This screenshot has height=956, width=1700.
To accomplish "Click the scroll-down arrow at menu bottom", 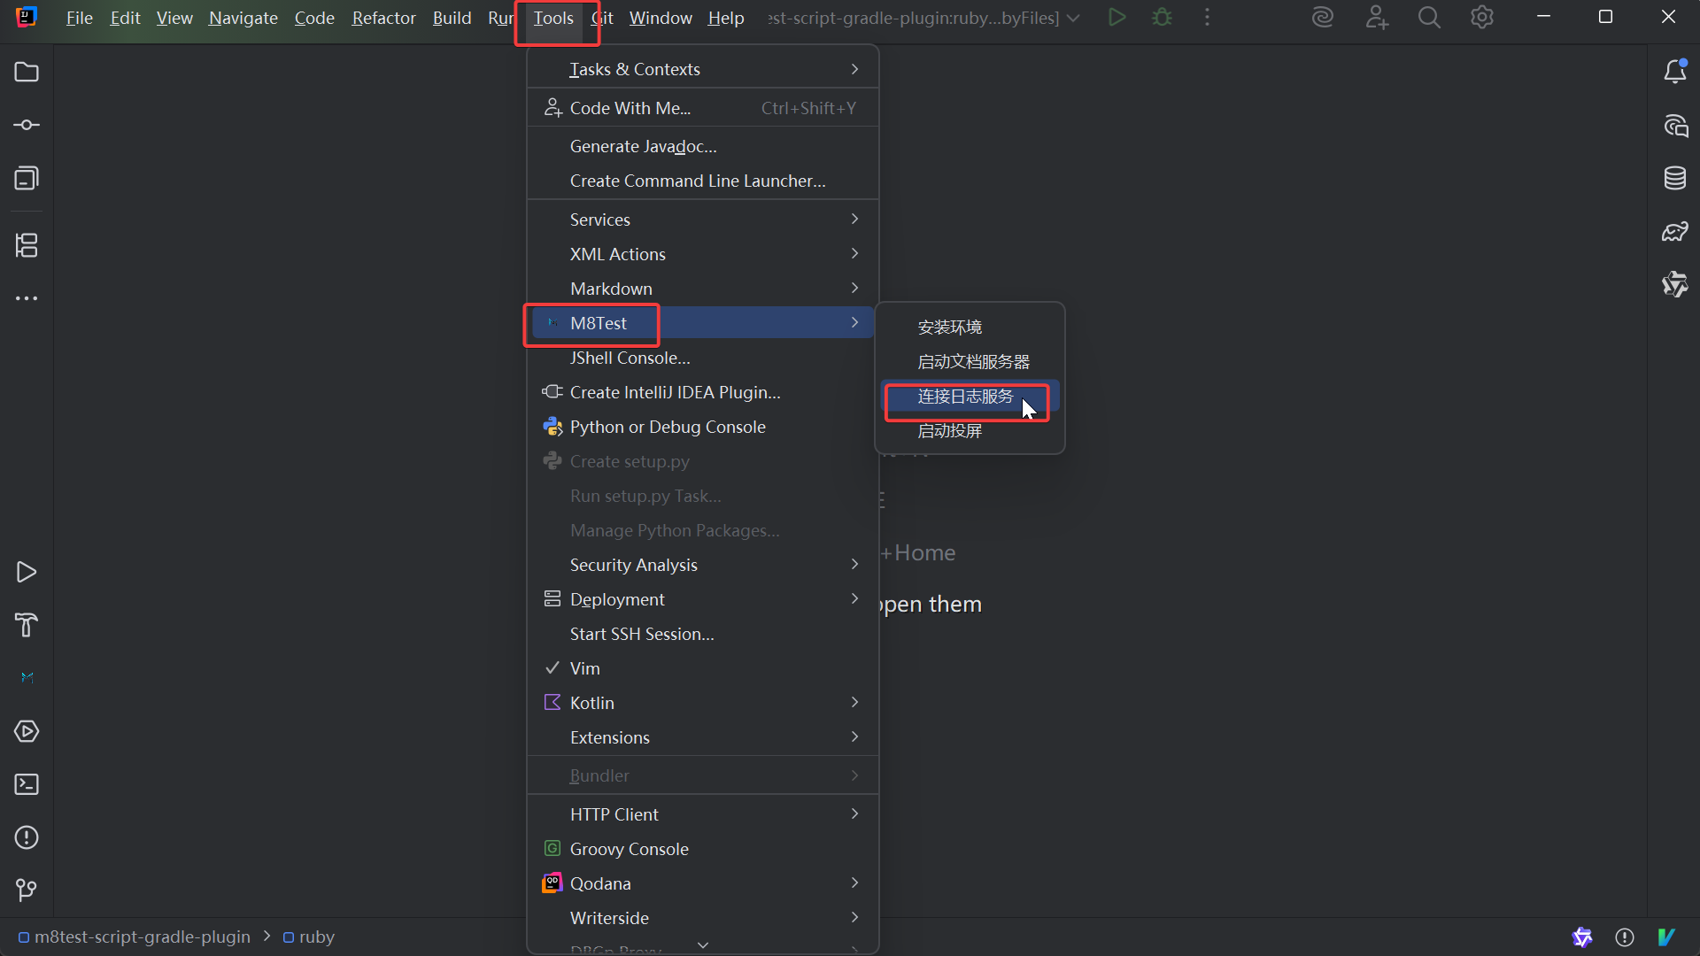I will [702, 945].
